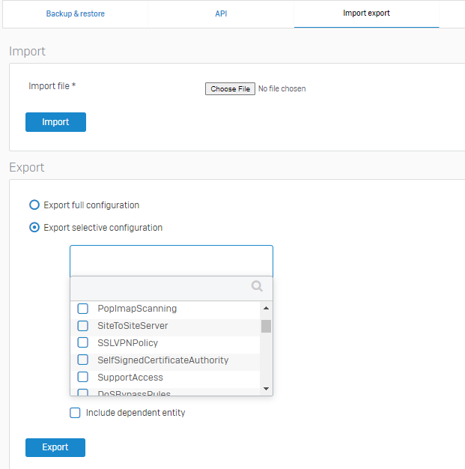Enable the SSLVPNPolicy checkbox
The image size is (465, 469).
83,343
